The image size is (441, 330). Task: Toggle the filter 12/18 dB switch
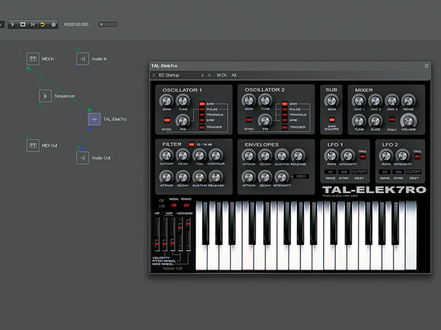click(192, 144)
